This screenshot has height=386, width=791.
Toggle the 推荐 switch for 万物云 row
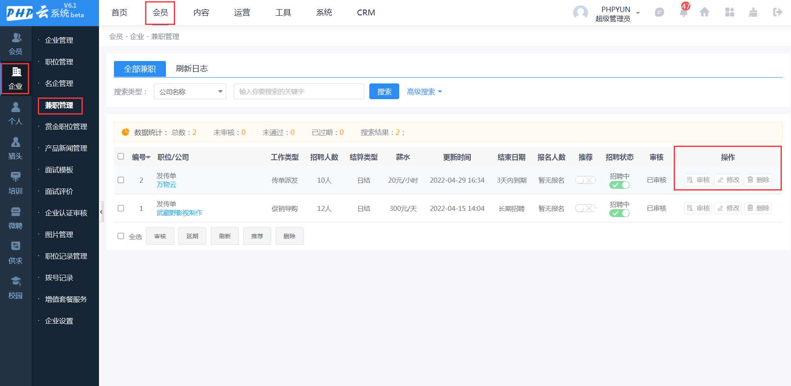[586, 180]
